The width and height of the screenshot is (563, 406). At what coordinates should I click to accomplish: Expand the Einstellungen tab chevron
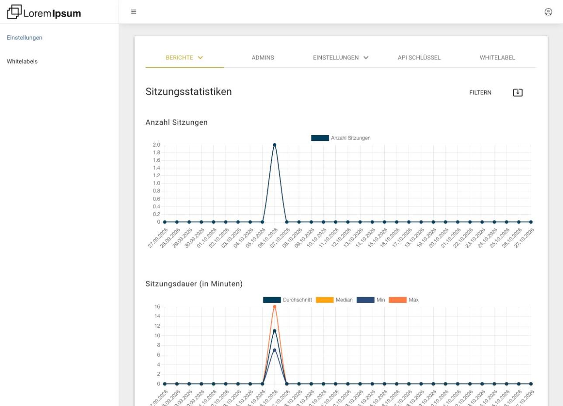(366, 58)
